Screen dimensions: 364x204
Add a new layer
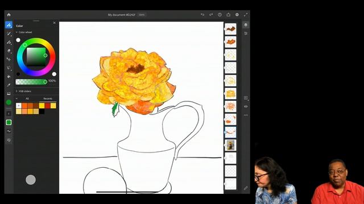pyautogui.click(x=246, y=98)
